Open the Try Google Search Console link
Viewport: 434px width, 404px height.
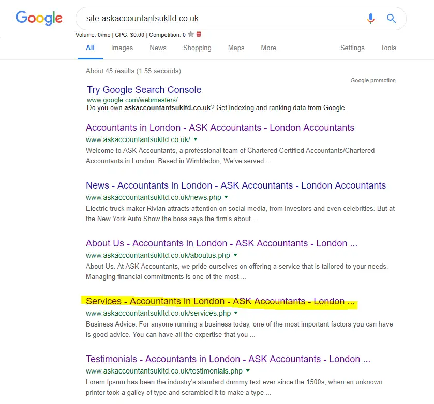[x=144, y=90]
